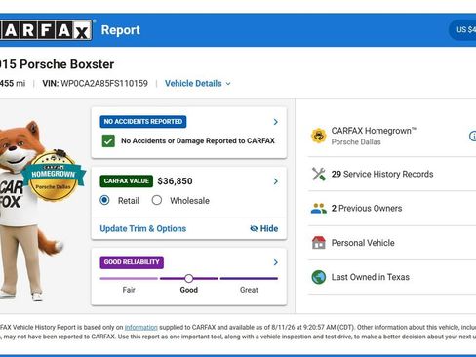The width and height of the screenshot is (476, 357).
Task: Click the green checkmark icon
Action: (x=108, y=140)
